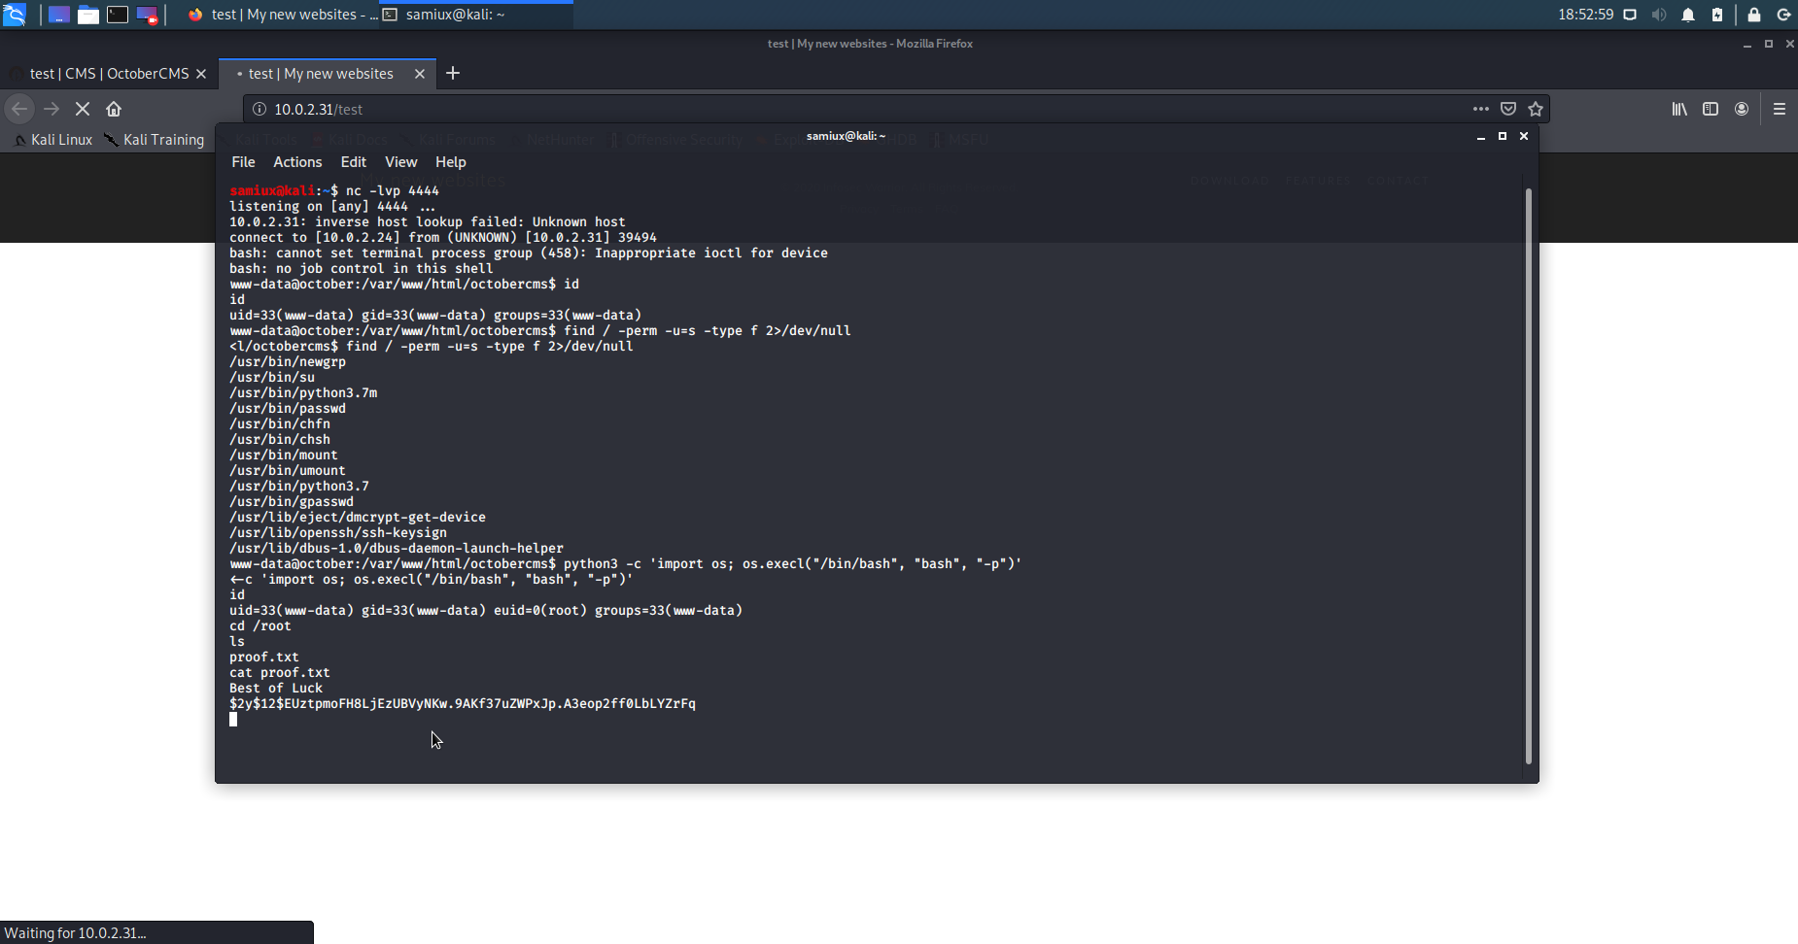Click the 'listening on [any] 4444' line

point(332,206)
